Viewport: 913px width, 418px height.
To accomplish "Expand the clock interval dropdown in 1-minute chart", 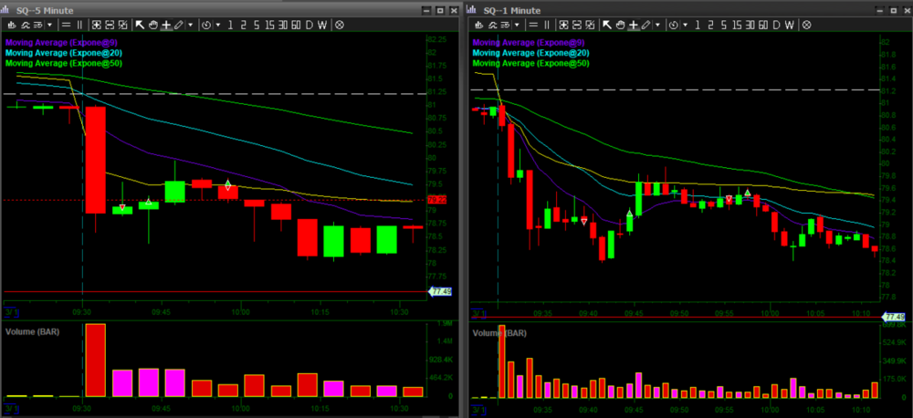I will click(685, 26).
